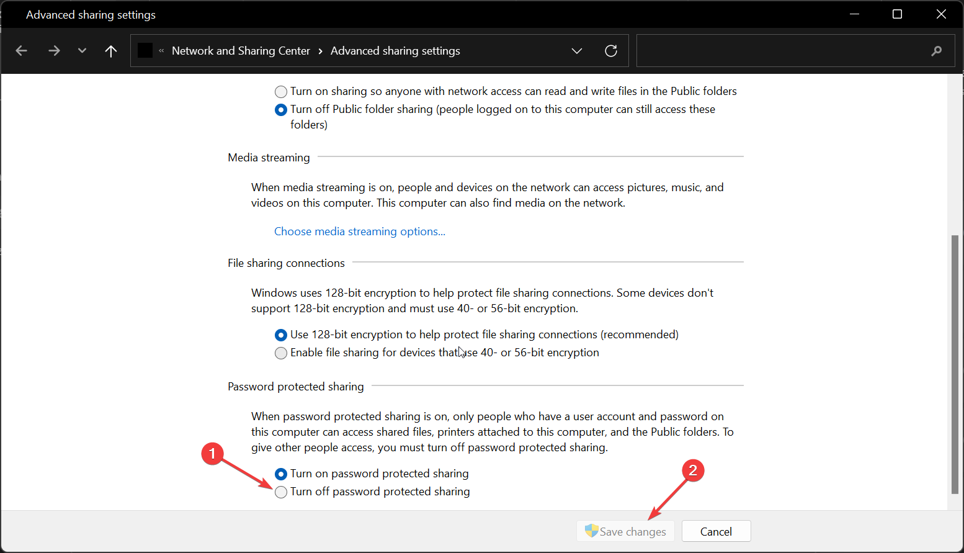Image resolution: width=964 pixels, height=553 pixels.
Task: Enable 40- or 56-bit encryption file sharing
Action: tap(281, 353)
